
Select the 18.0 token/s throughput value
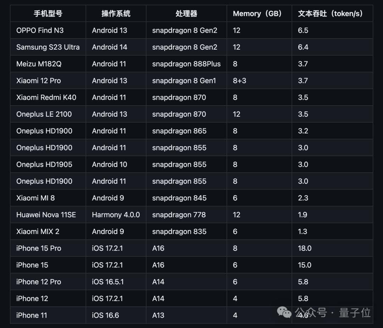tap(305, 248)
